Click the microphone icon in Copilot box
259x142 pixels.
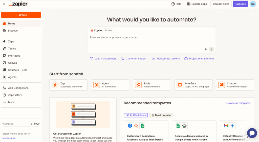[x=206, y=50]
